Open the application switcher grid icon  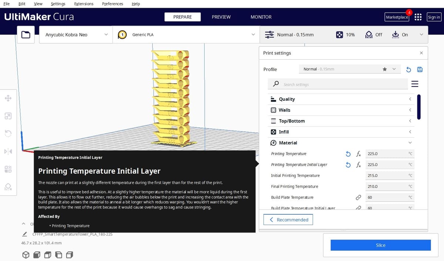pyautogui.click(x=418, y=17)
